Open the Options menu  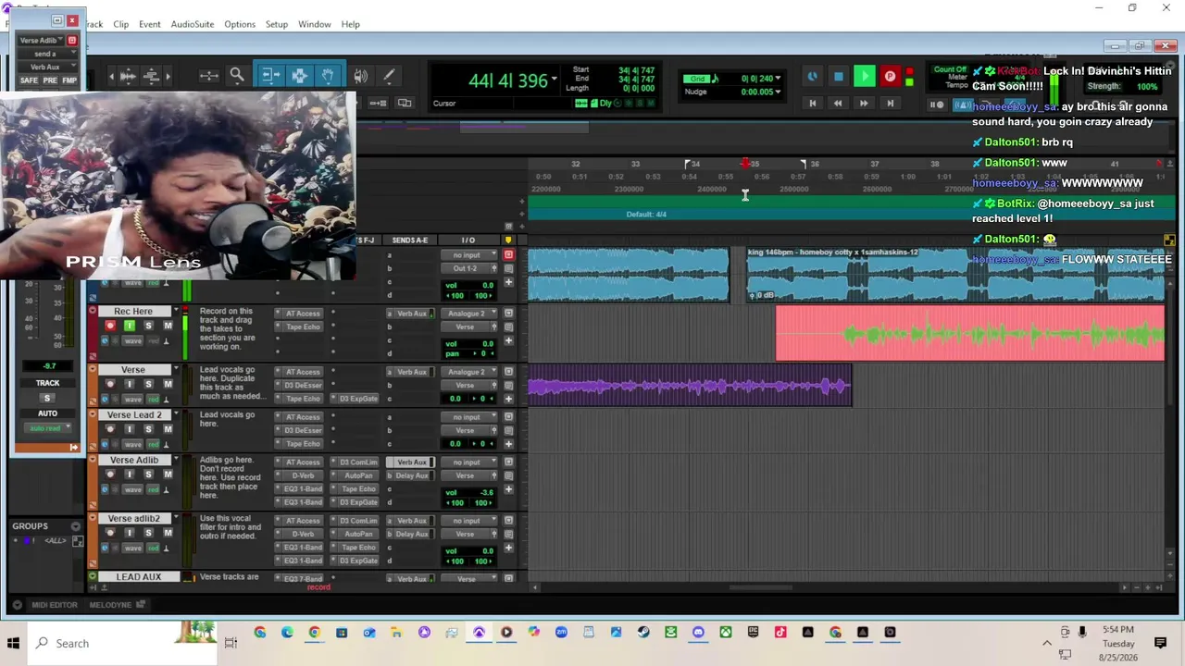(x=240, y=24)
